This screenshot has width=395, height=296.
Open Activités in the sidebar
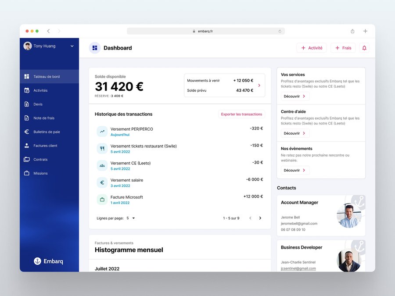(x=40, y=90)
